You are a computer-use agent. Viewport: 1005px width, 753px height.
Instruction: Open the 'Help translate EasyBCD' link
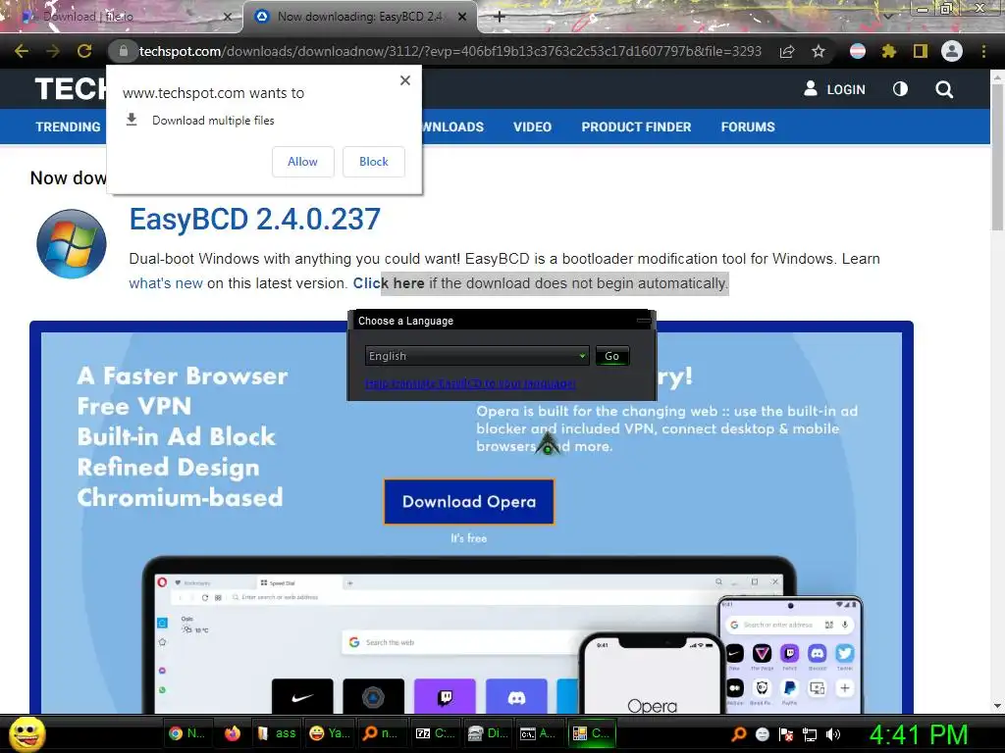click(470, 383)
